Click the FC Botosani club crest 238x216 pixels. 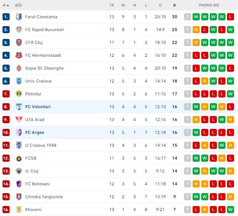tap(19, 184)
